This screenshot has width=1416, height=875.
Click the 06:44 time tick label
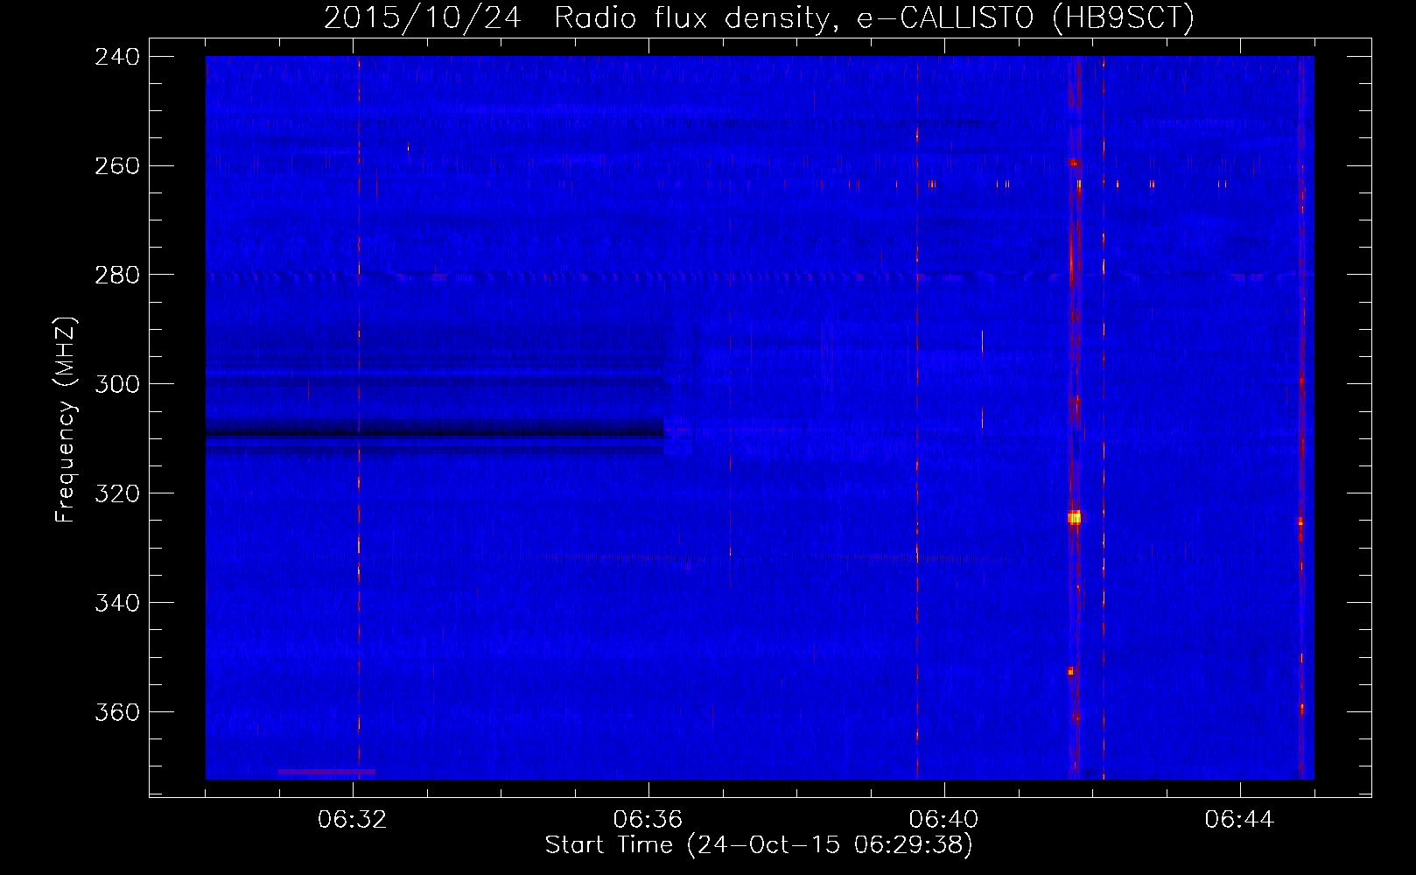point(1239,820)
